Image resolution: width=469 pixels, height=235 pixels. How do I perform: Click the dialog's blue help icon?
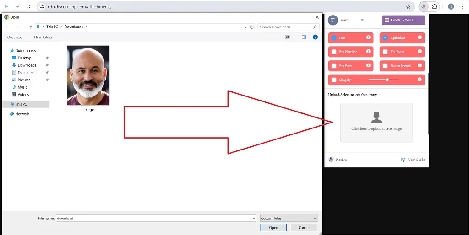click(x=315, y=37)
